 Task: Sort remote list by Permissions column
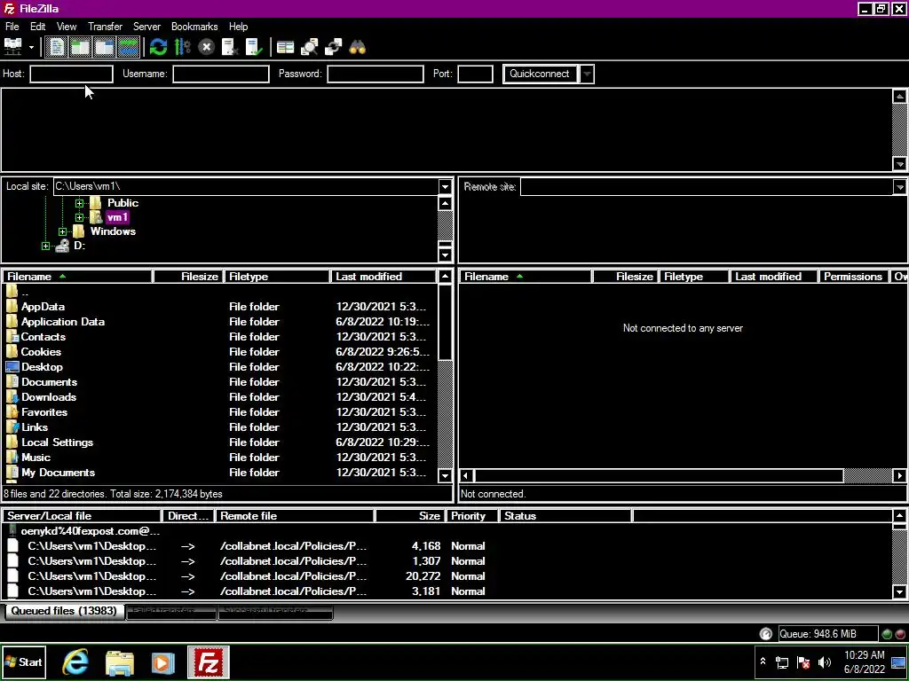click(853, 277)
